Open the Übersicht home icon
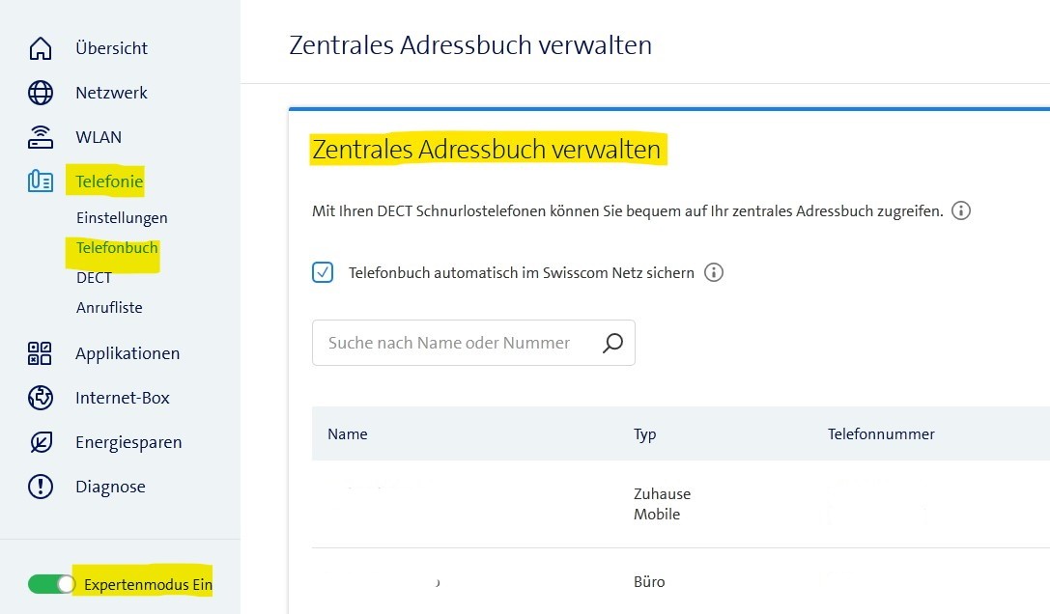 [x=39, y=47]
